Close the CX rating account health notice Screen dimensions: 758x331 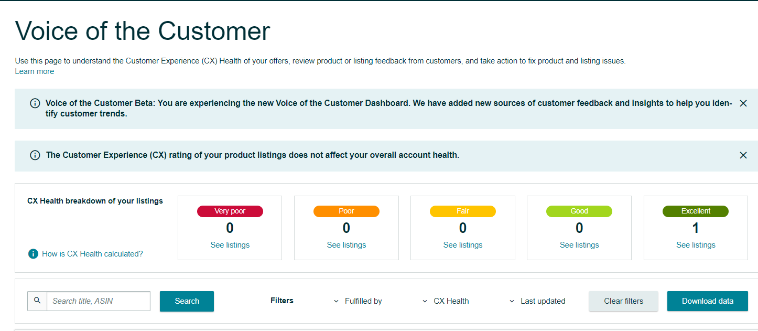(x=743, y=155)
